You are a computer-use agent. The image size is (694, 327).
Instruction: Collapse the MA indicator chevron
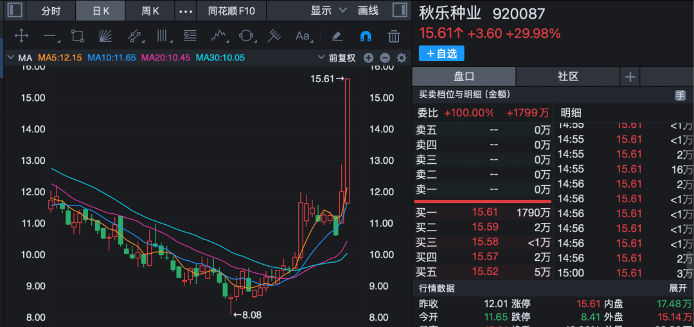[11, 58]
